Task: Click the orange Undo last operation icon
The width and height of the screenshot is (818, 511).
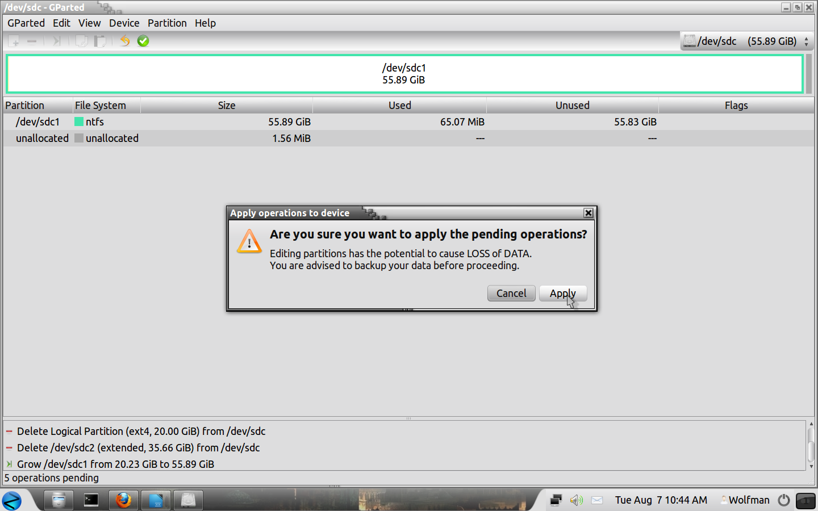Action: click(124, 41)
